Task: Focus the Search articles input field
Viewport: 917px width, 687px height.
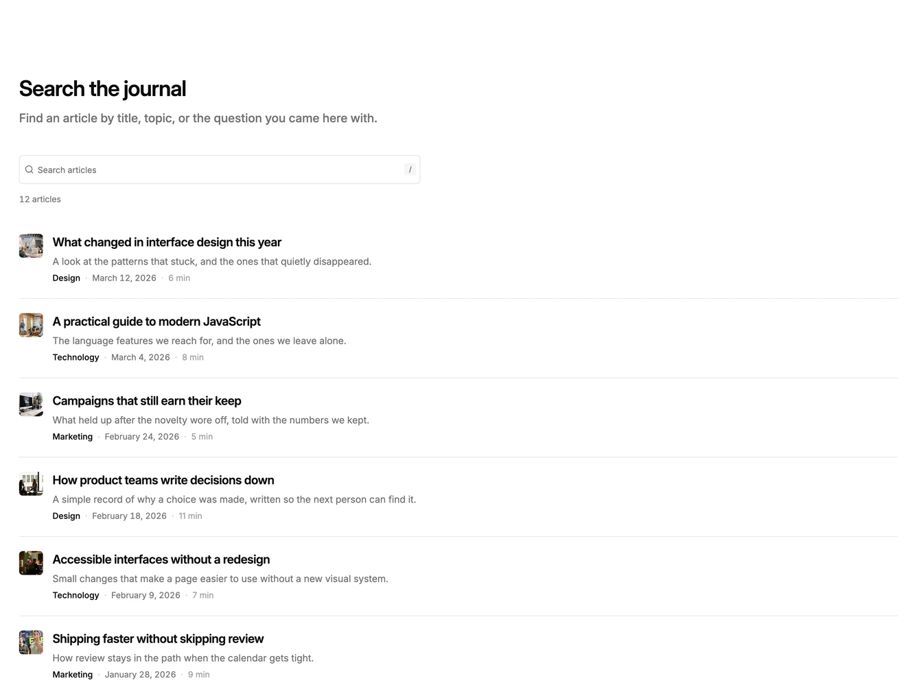Action: click(220, 169)
